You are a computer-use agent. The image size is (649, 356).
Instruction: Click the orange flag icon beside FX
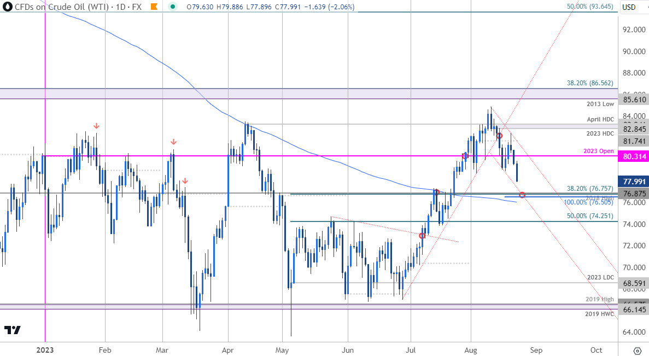pyautogui.click(x=154, y=7)
